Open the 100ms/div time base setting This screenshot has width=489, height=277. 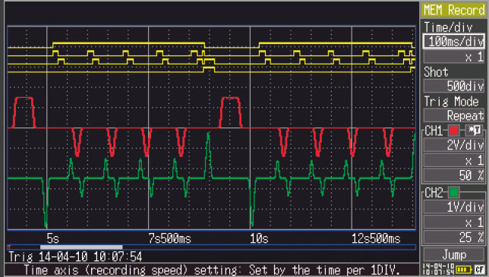click(x=454, y=42)
